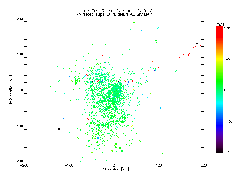
Task: Click the green X marker at the bottom right near -175
Action: 162,153
